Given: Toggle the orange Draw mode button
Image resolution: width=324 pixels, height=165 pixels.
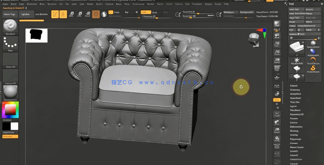Looking at the screenshot, I should coord(63,14).
